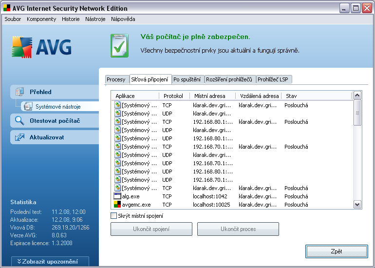This screenshot has width=375, height=268.
Task: Tick the Skrýt místní spojení checkbox
Action: (113, 215)
